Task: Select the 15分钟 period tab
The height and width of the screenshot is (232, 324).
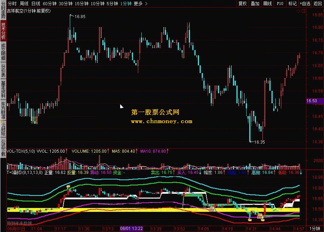Action: [81, 3]
